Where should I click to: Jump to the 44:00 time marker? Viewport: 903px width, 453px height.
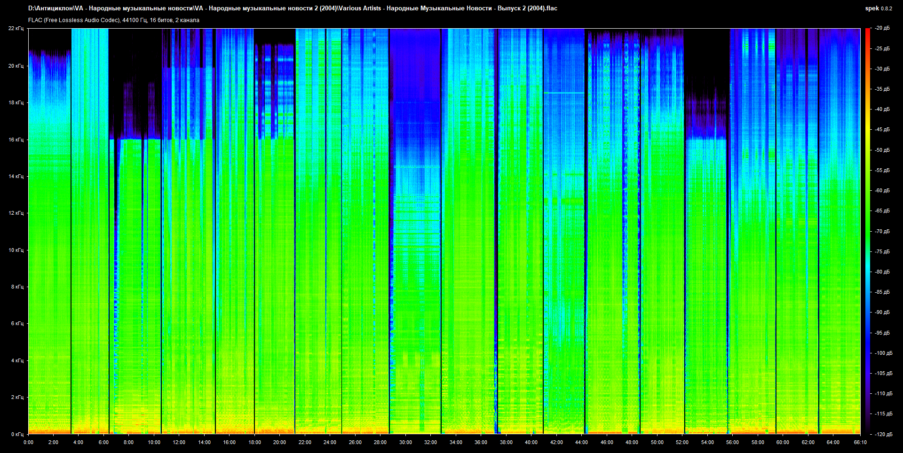[581, 442]
